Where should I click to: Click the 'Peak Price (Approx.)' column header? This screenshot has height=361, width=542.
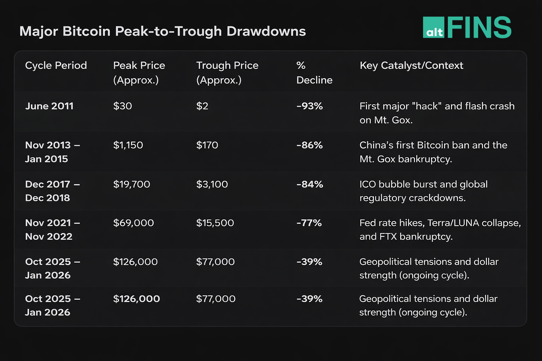coord(139,73)
